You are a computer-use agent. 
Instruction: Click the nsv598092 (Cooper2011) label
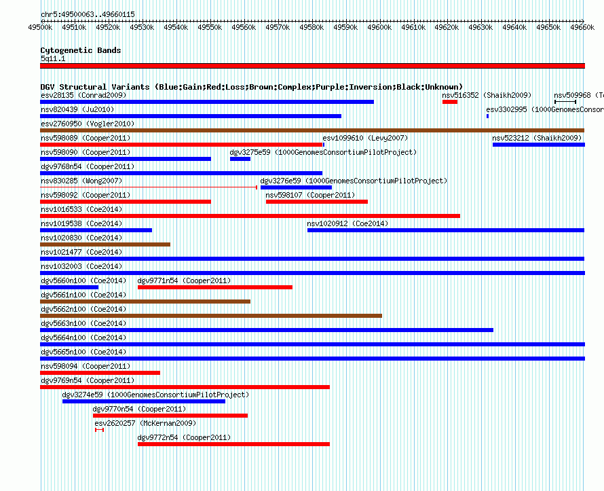coord(86,195)
